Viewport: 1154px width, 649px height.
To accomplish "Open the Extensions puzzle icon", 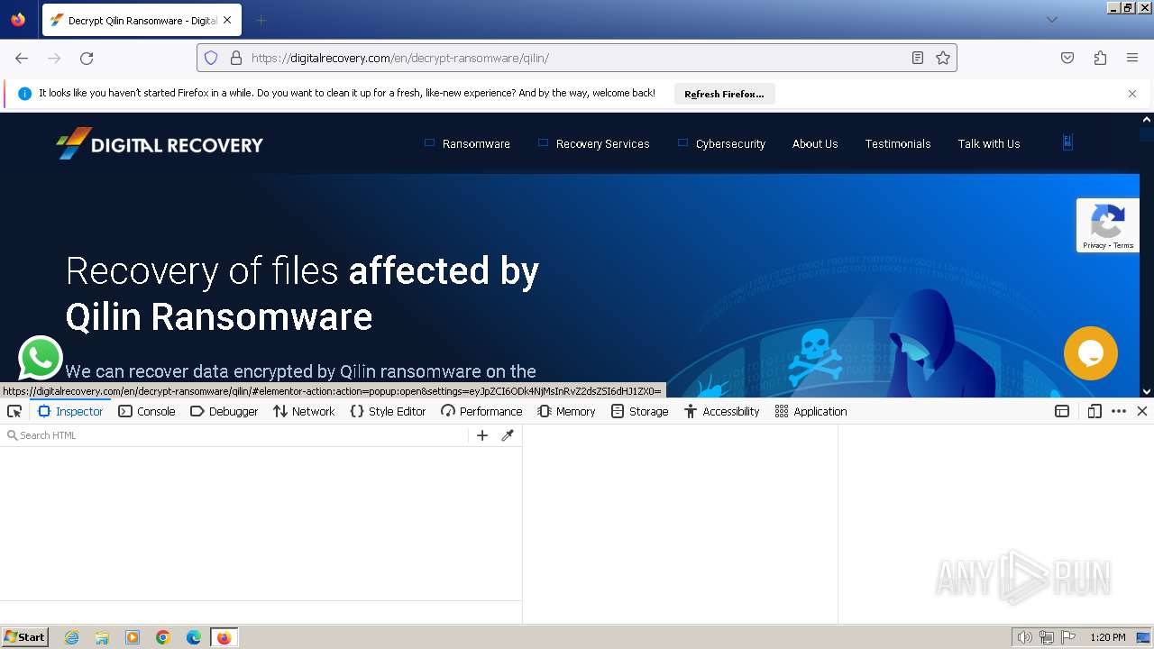I will pyautogui.click(x=1100, y=58).
